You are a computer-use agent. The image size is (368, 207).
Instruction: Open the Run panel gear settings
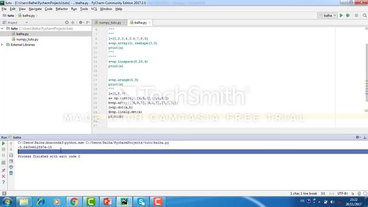pyautogui.click(x=358, y=137)
